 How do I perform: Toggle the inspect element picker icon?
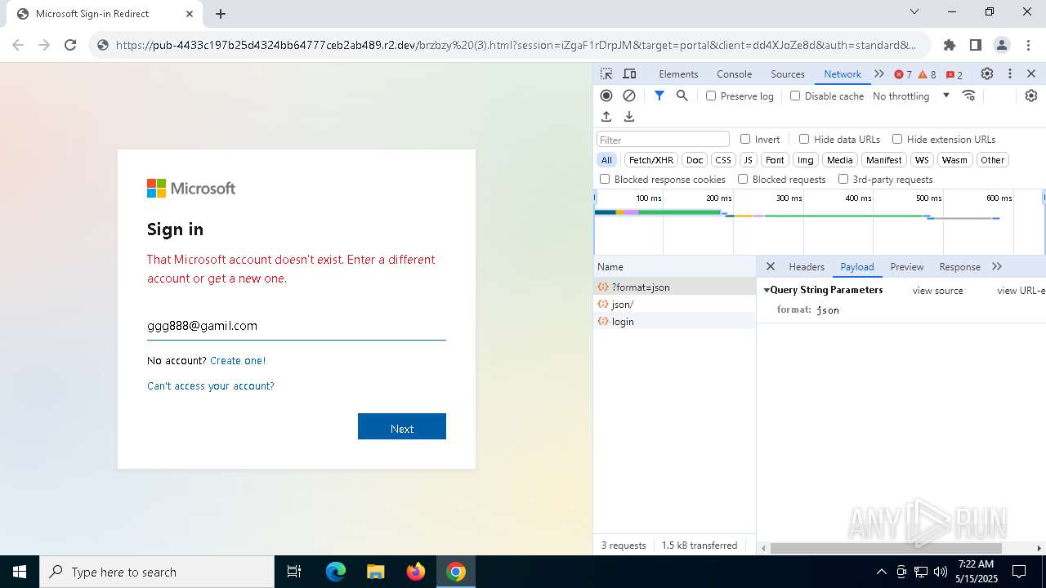click(x=606, y=73)
